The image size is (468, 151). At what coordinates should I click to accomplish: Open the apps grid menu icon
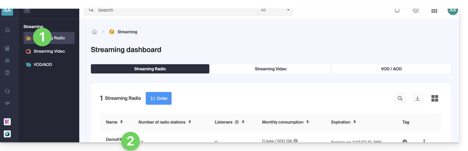434,11
